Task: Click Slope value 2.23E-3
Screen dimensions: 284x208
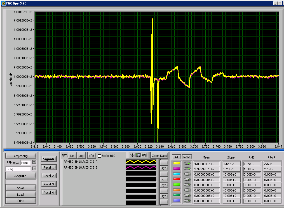Action: click(231, 169)
